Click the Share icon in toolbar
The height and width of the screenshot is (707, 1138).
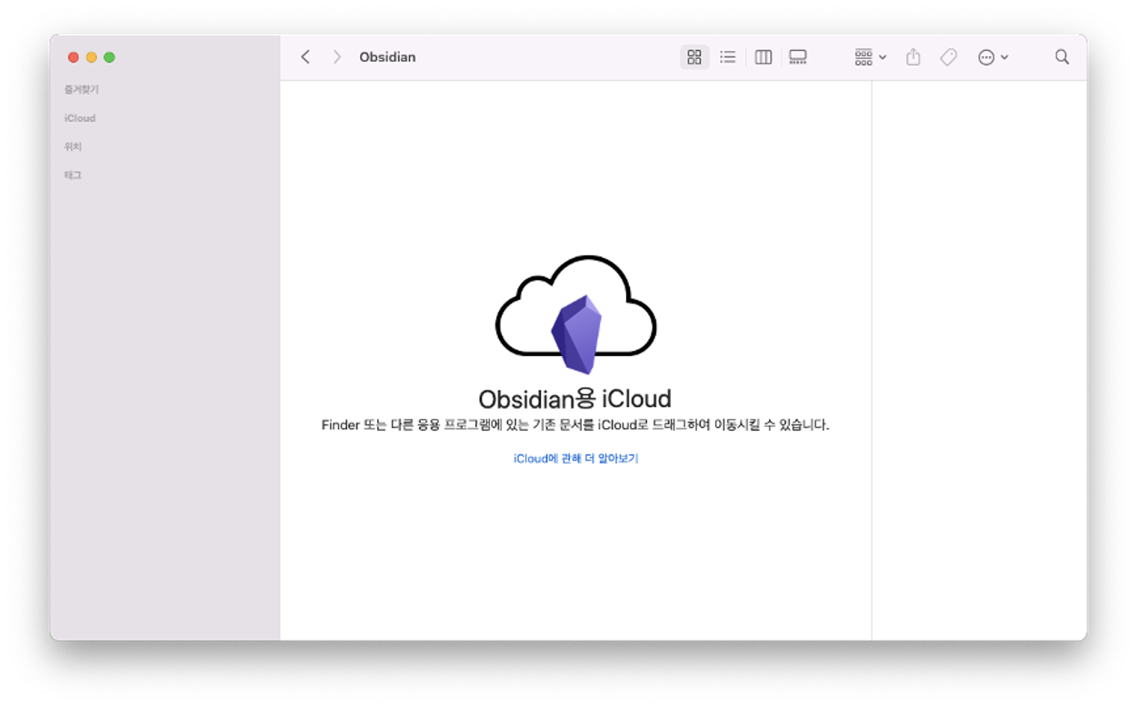913,57
